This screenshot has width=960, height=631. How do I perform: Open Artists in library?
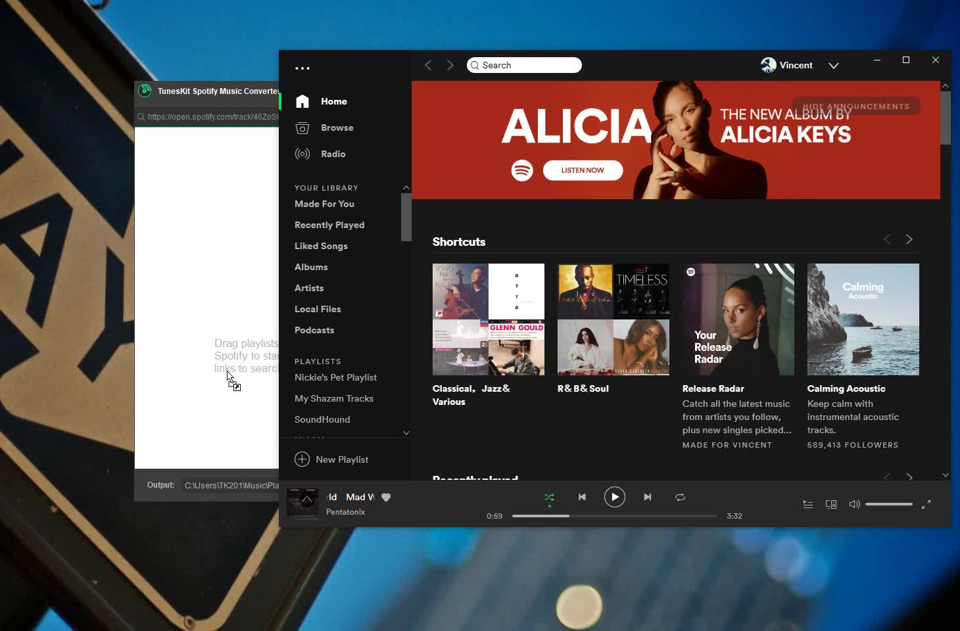309,288
